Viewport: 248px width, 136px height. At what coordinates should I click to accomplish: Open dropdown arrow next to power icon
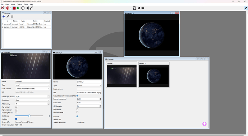pyautogui.click(x=10, y=8)
